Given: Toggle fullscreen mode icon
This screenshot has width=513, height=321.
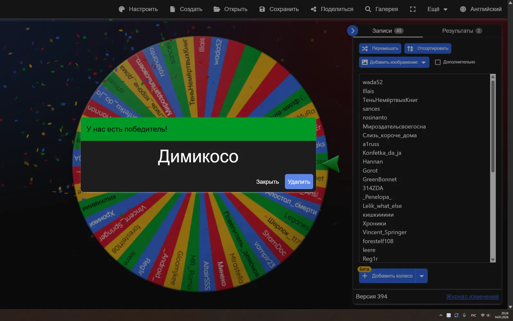Looking at the screenshot, I should [x=413, y=9].
